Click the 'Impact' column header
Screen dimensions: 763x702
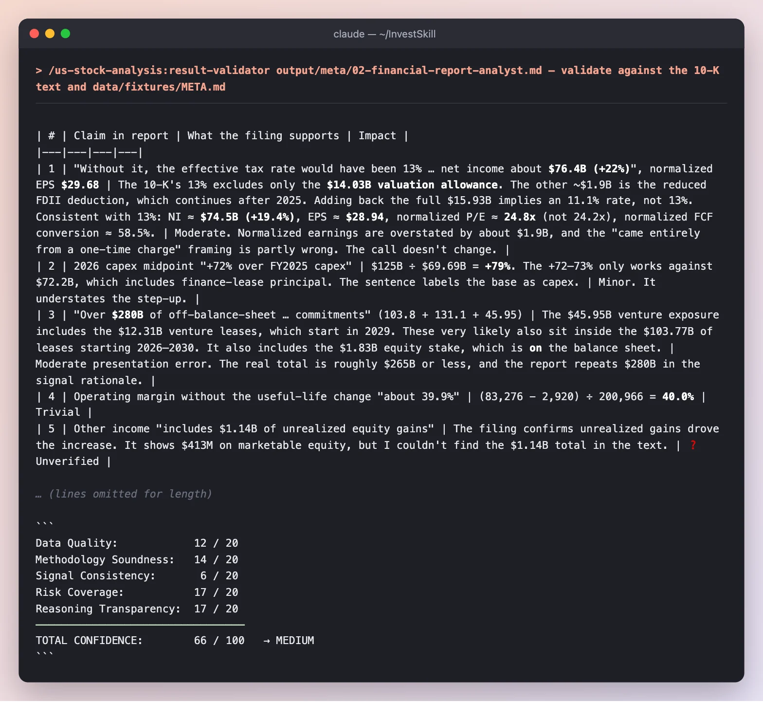[x=378, y=136]
